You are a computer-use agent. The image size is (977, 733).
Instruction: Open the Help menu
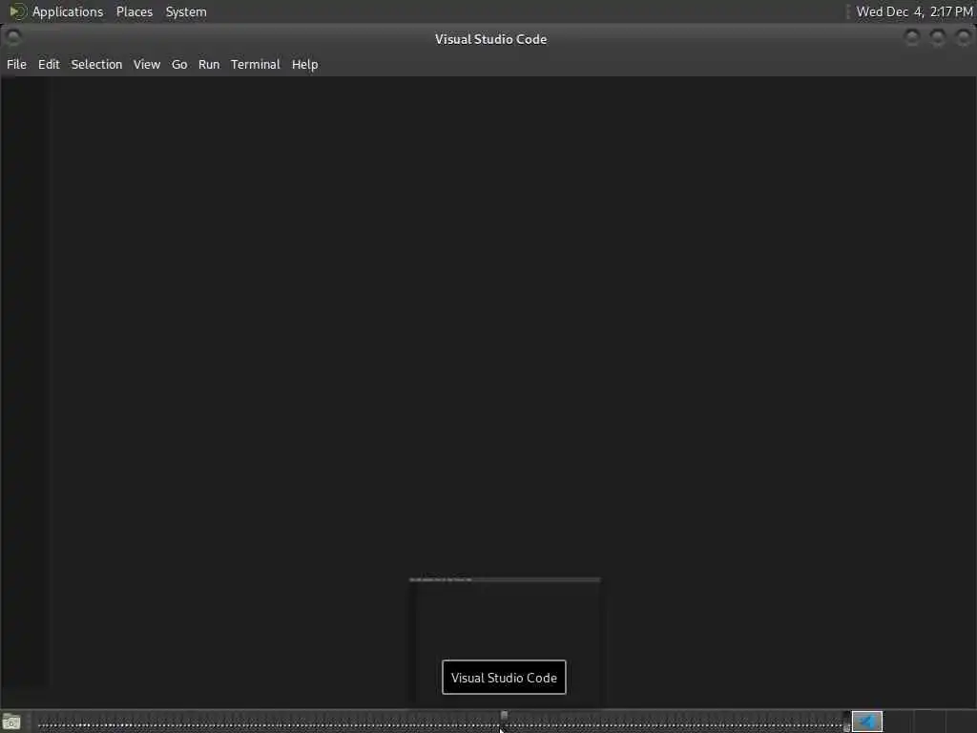(304, 64)
